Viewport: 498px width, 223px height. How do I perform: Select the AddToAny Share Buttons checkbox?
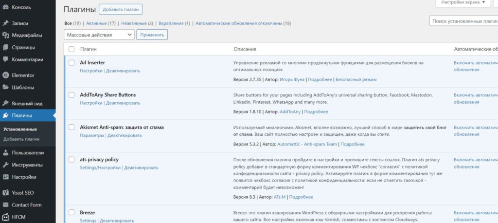click(71, 95)
